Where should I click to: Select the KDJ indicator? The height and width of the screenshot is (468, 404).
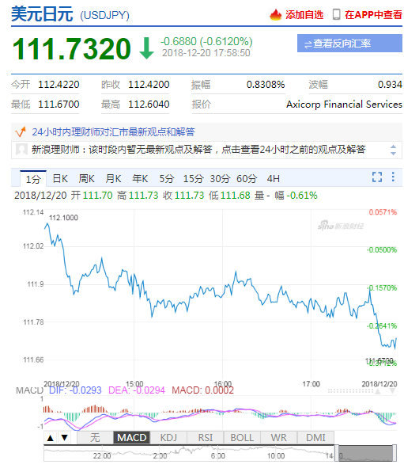[168, 438]
